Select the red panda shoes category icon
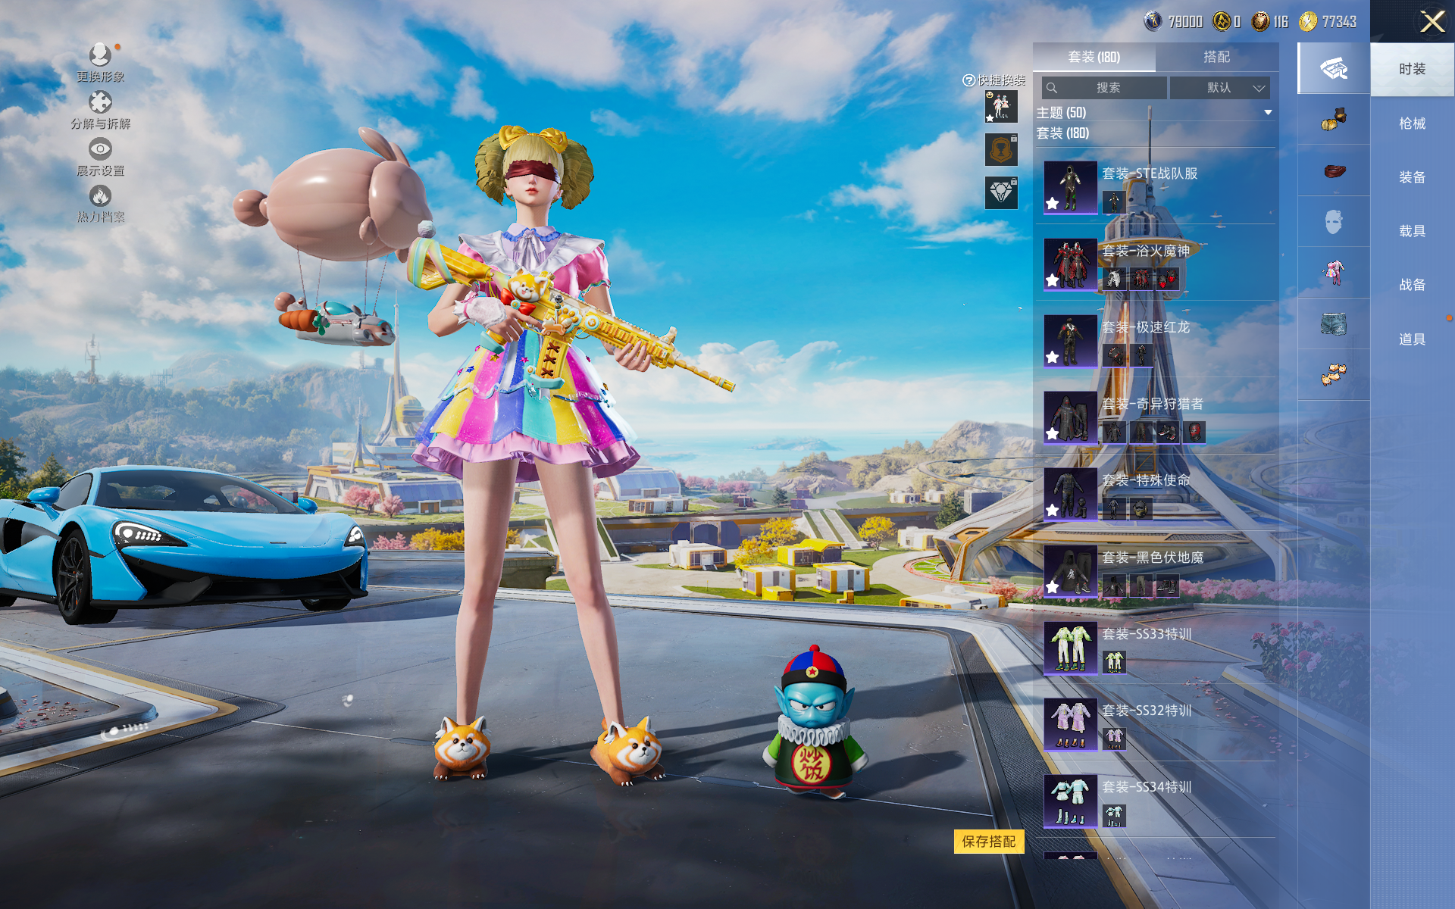 [x=1334, y=374]
